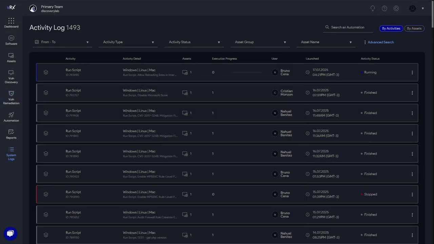Go to Software in sidebar
Viewport: 434px width, 244px height.
pyautogui.click(x=11, y=38)
